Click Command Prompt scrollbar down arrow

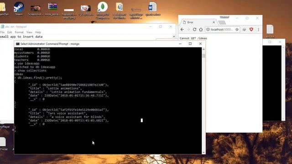point(203,152)
